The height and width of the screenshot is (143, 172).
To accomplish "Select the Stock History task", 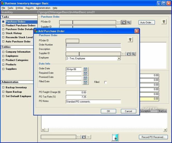I will 14,33.
